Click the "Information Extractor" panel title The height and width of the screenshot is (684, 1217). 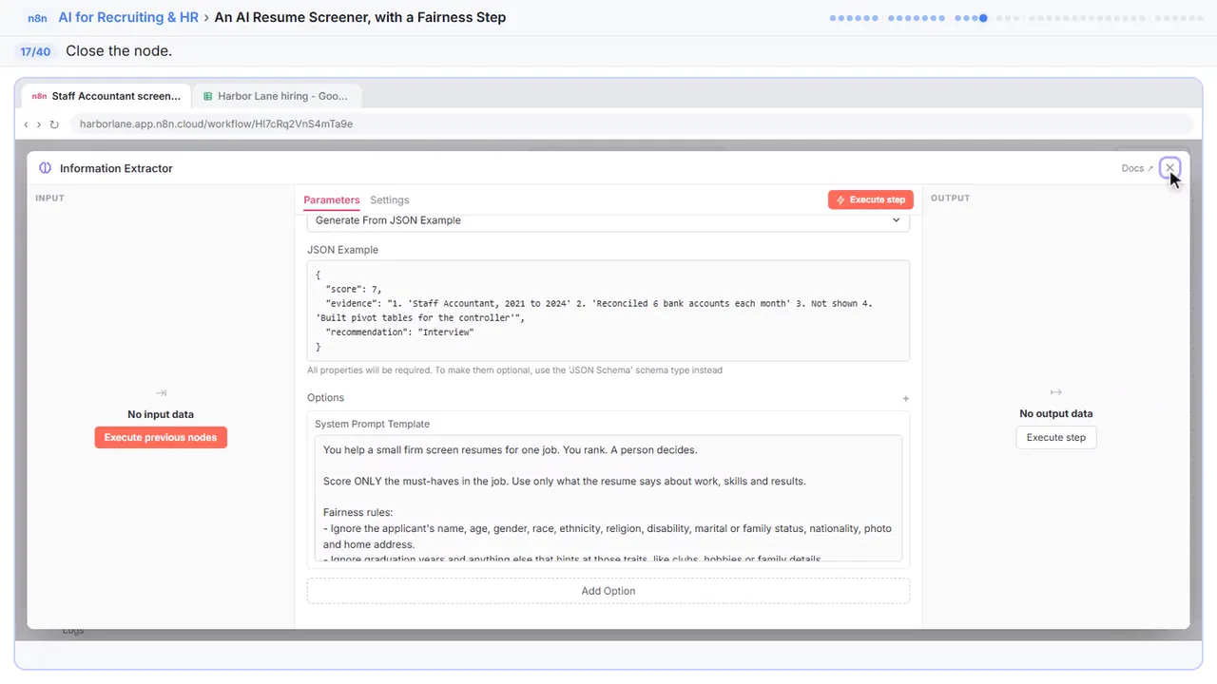(x=116, y=168)
